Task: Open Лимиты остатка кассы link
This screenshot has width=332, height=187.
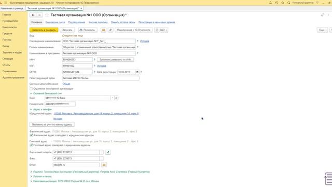Action: [x=123, y=22]
